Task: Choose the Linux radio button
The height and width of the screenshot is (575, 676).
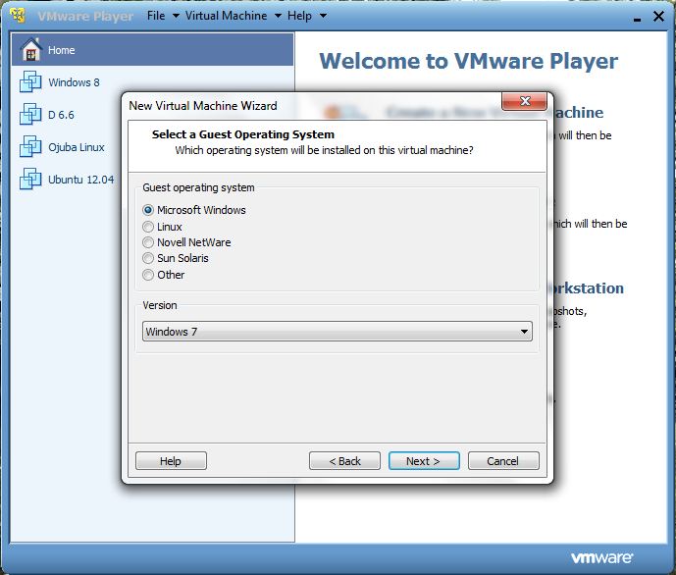Action: click(148, 227)
